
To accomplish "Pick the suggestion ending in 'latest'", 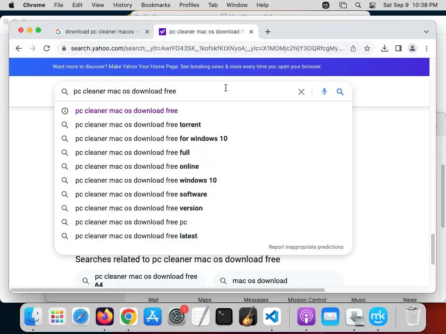I will pos(203,236).
